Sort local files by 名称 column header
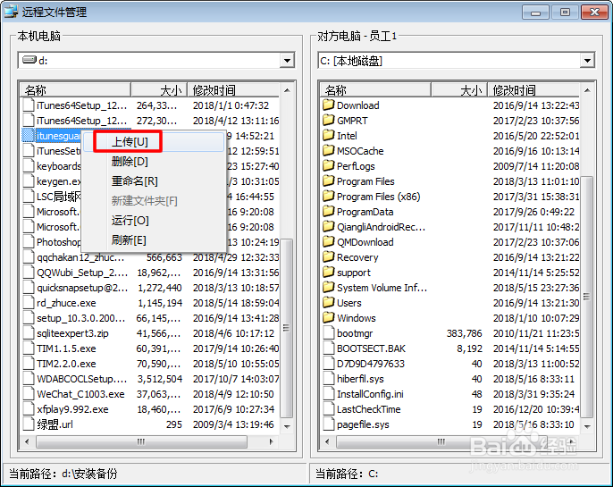This screenshot has width=613, height=487. point(75,90)
